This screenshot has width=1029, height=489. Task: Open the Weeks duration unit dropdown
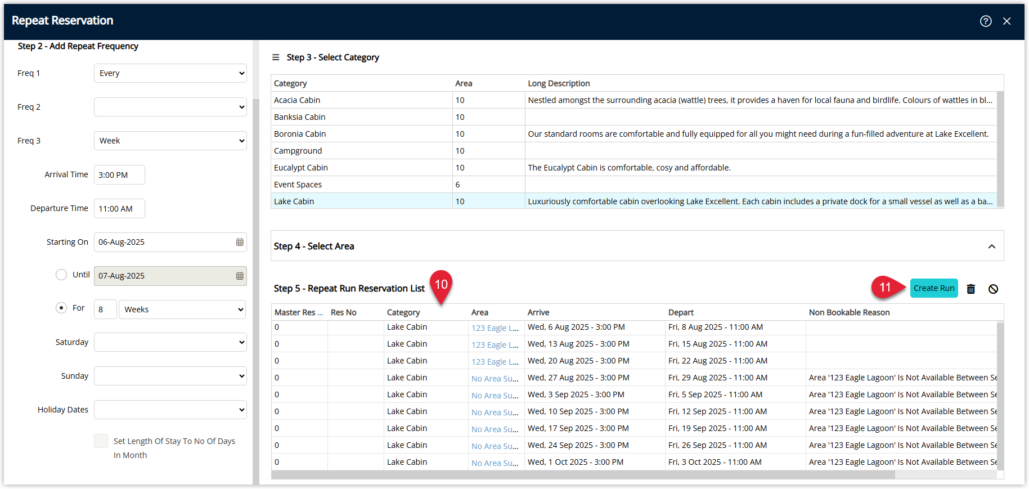[x=182, y=309]
